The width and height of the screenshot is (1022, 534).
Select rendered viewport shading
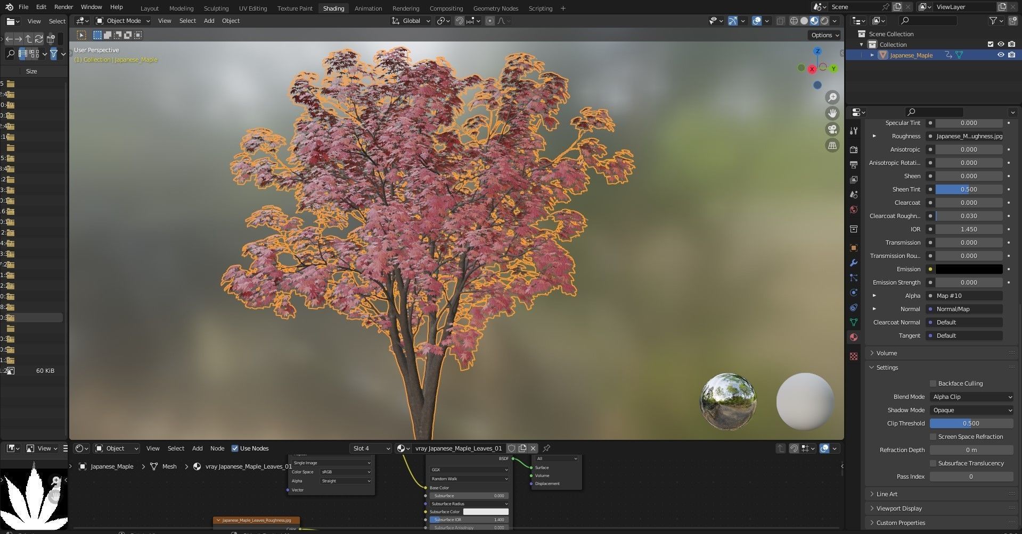(x=824, y=21)
